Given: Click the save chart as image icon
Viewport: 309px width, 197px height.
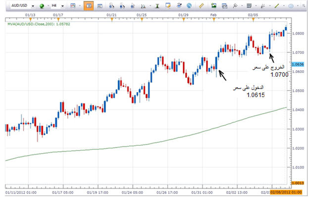Looking at the screenshot, I should point(213,6).
